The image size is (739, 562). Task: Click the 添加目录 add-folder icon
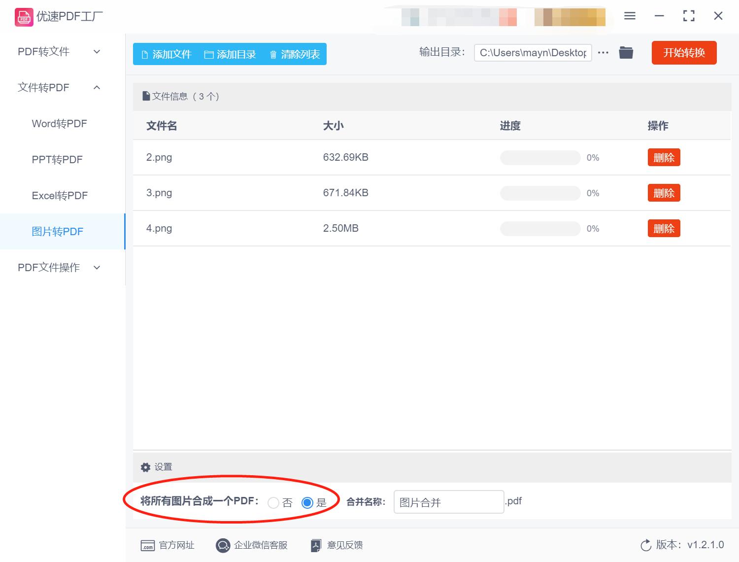(x=209, y=54)
